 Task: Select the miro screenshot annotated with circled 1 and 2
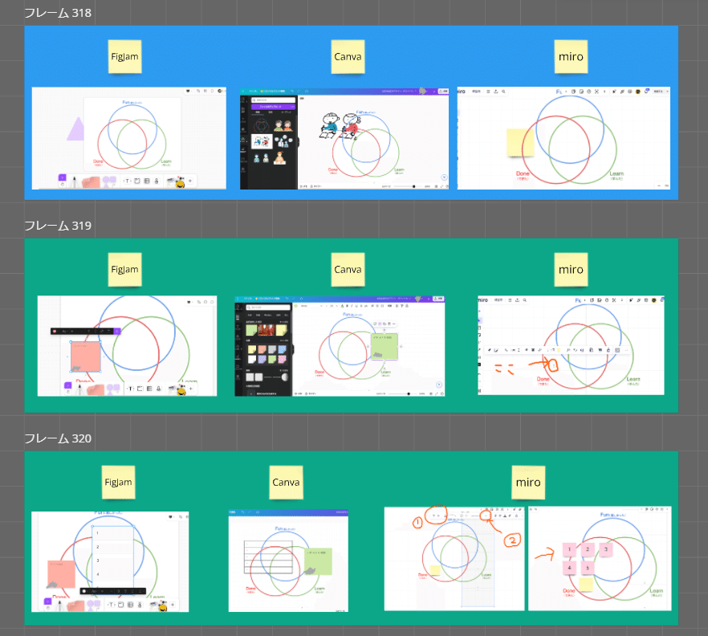coord(454,559)
